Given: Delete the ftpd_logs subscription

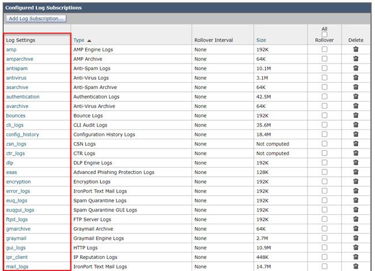Looking at the screenshot, I should point(355,219).
